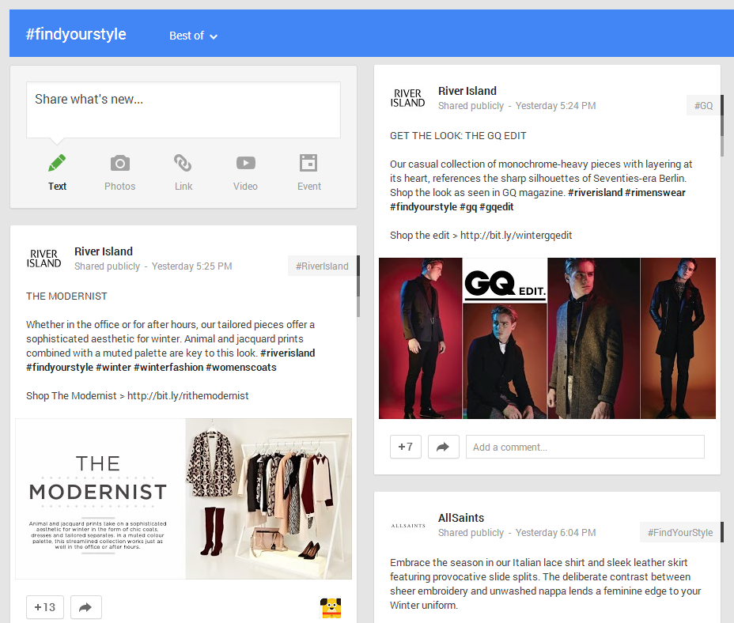This screenshot has width=734, height=623.
Task: Click the Text label under pencil
Action: click(x=57, y=187)
